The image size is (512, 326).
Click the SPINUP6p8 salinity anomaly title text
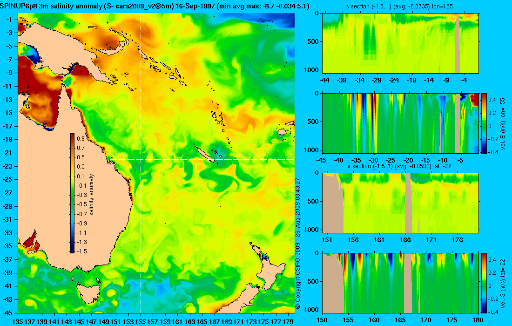(155, 6)
